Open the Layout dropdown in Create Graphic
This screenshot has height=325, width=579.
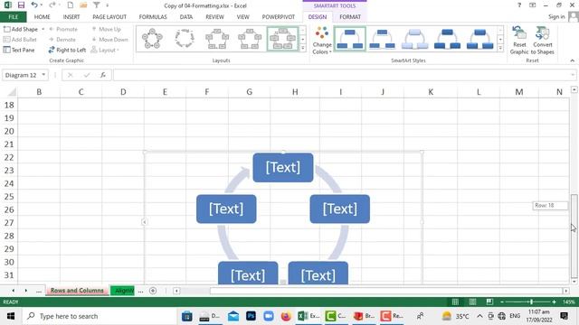tap(105, 50)
